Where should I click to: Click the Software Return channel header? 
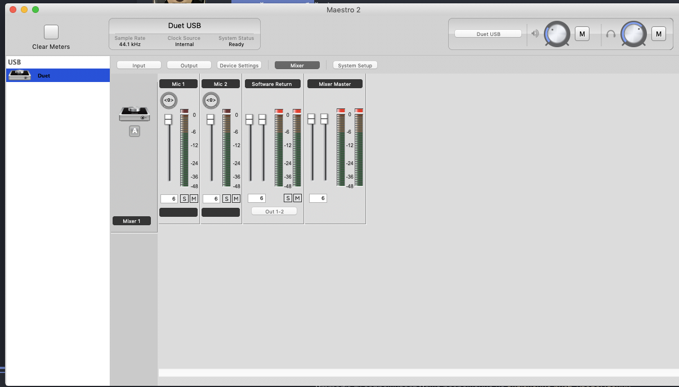pos(272,84)
